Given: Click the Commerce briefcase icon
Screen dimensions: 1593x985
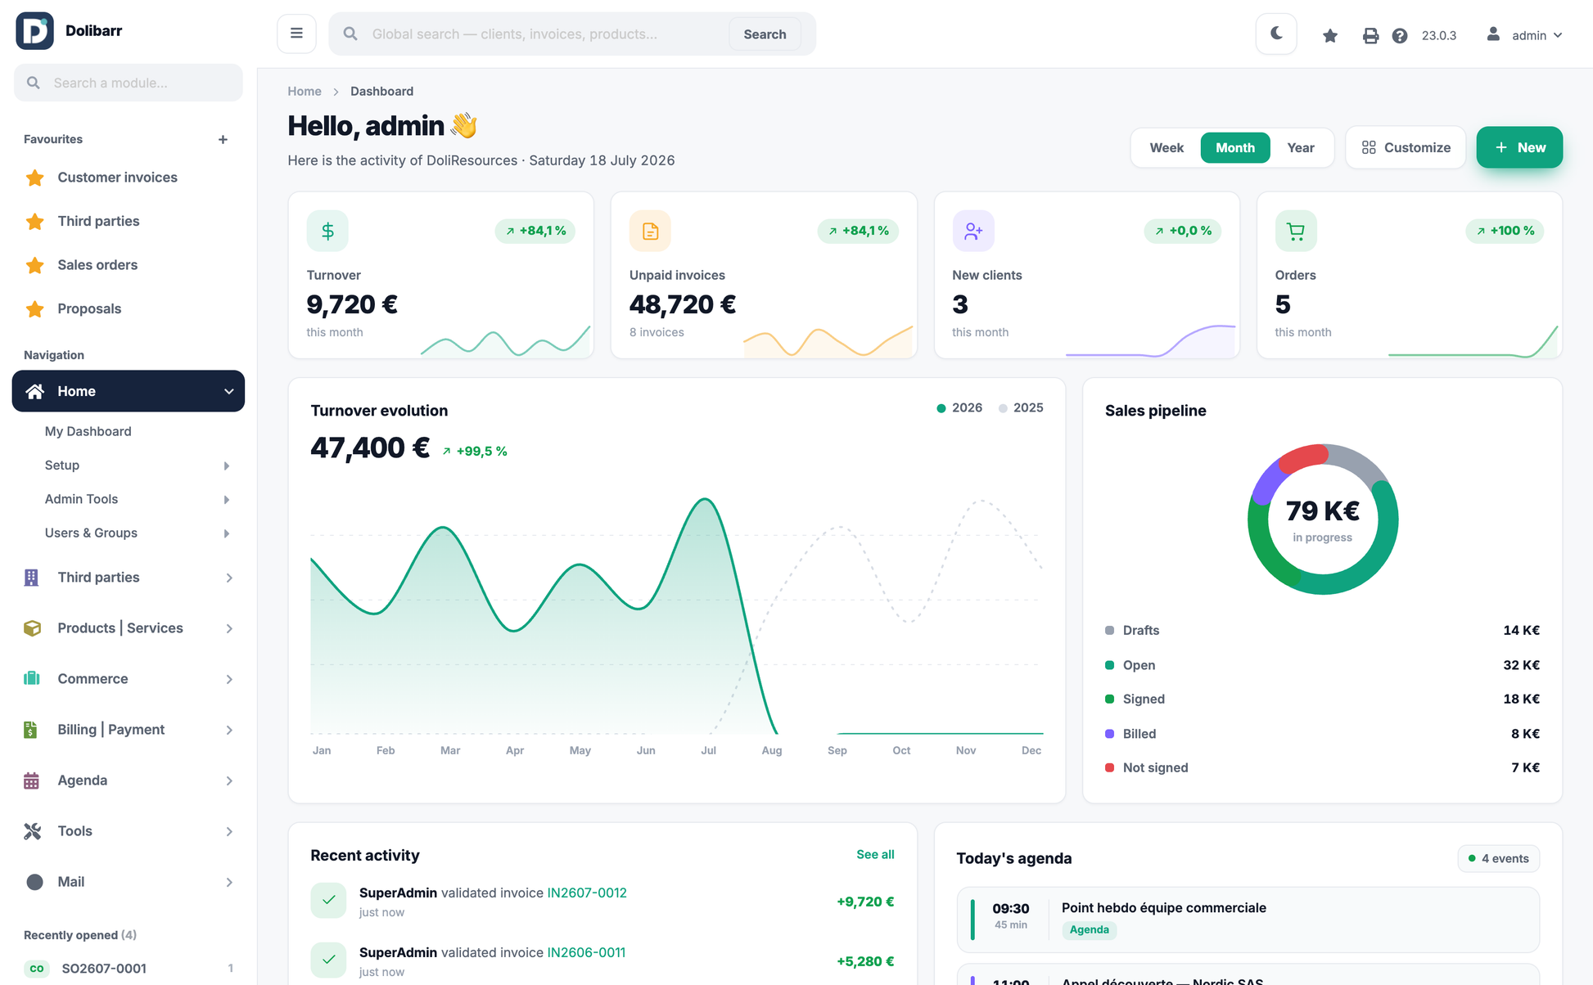Looking at the screenshot, I should click(x=32, y=678).
